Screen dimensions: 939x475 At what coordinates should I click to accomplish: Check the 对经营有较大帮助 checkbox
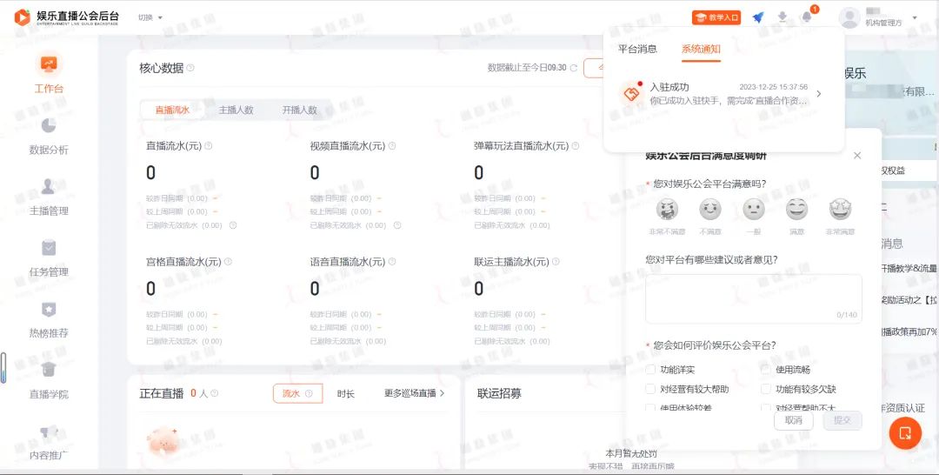click(650, 389)
